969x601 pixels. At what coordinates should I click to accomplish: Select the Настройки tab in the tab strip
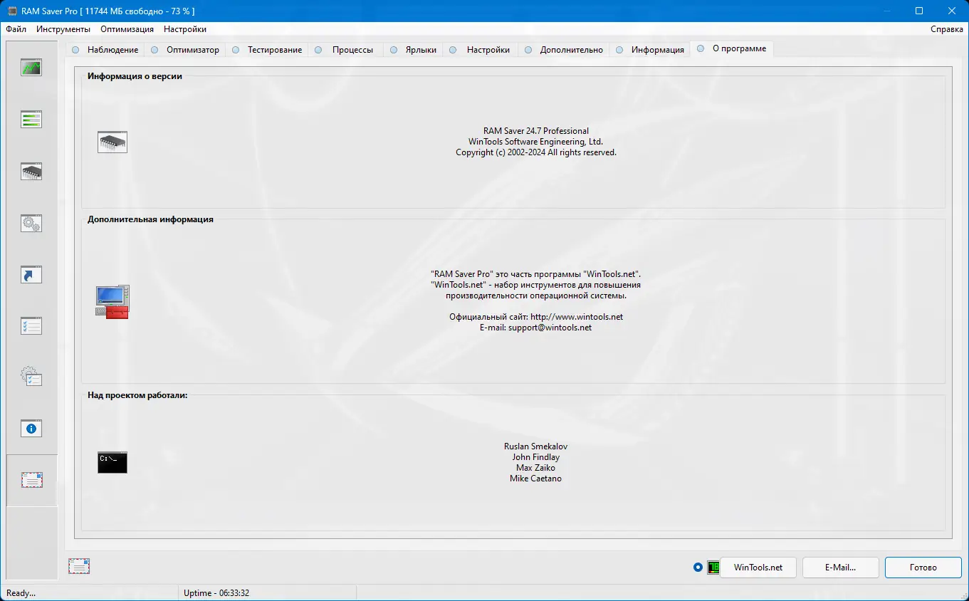point(481,50)
